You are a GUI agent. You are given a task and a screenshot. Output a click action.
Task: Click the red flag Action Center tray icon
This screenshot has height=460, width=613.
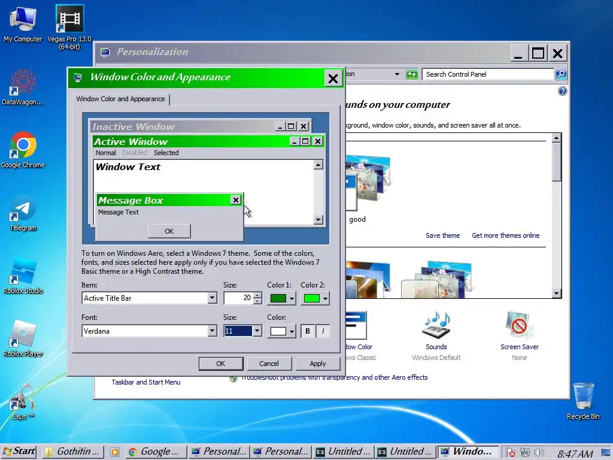point(510,453)
